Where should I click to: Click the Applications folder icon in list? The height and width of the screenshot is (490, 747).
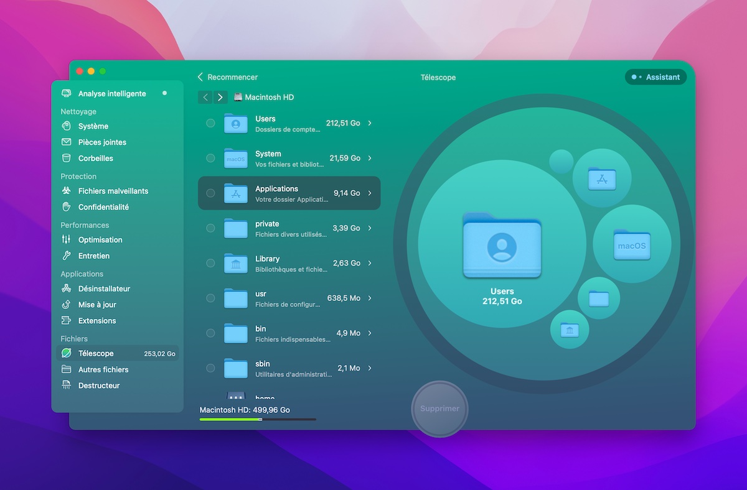tap(236, 193)
